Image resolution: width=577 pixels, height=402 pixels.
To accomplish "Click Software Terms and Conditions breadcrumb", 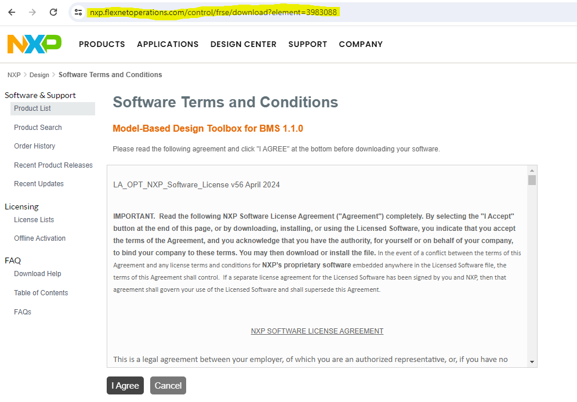I will [110, 75].
